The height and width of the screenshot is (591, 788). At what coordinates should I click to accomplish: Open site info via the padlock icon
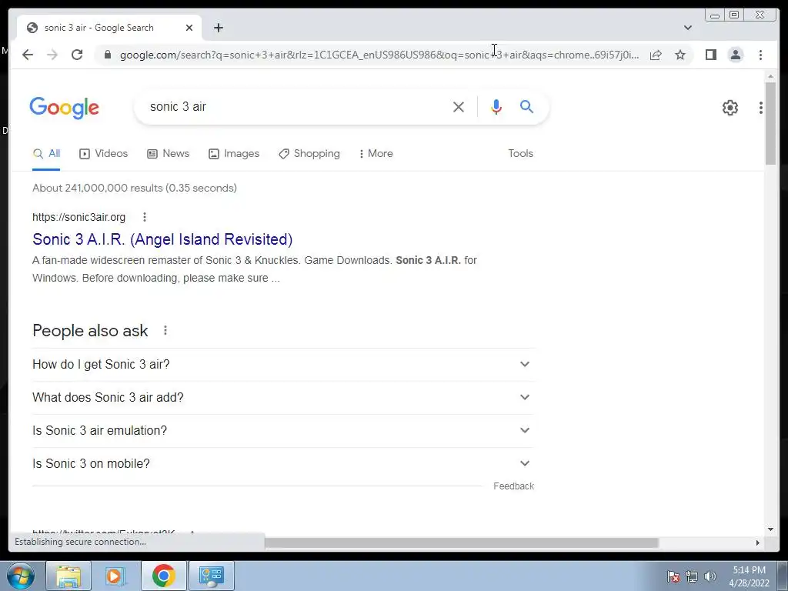click(107, 55)
